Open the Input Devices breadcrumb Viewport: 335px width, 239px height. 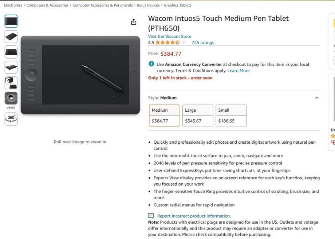click(148, 5)
